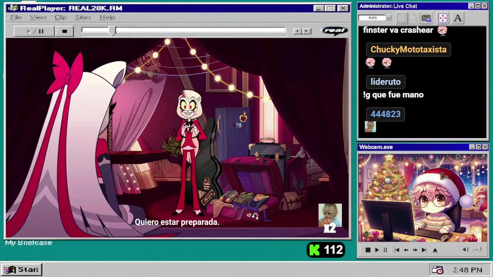Click ChuckyMototaxista username in chat
The height and width of the screenshot is (277, 493).
coord(408,49)
